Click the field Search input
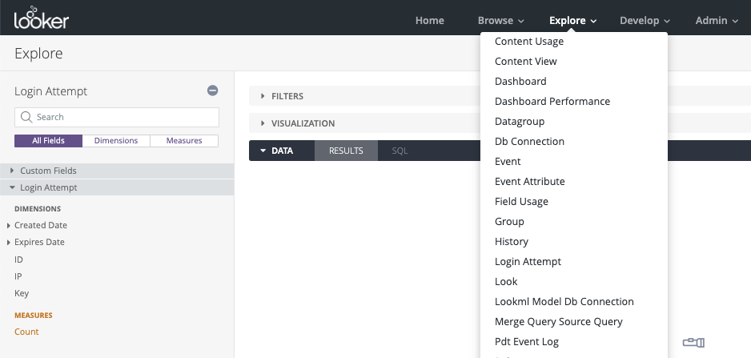 click(117, 117)
